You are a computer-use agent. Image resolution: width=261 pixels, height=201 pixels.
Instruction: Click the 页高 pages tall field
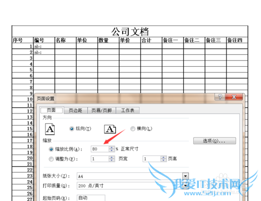coord(151,159)
